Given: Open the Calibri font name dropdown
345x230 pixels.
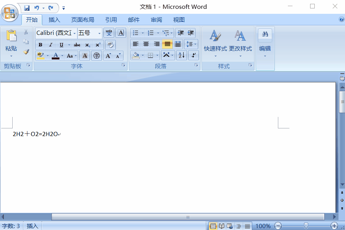Looking at the screenshot, I should click(74, 33).
